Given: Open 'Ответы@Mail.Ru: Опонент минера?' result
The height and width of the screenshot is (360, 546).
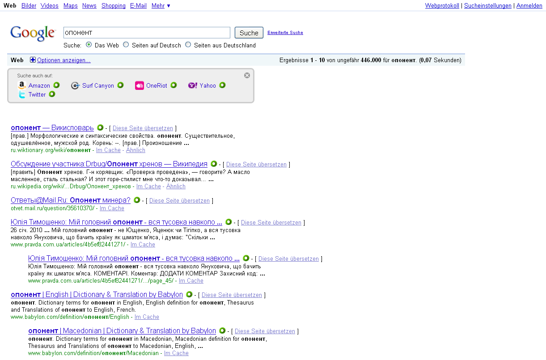Looking at the screenshot, I should (x=71, y=200).
